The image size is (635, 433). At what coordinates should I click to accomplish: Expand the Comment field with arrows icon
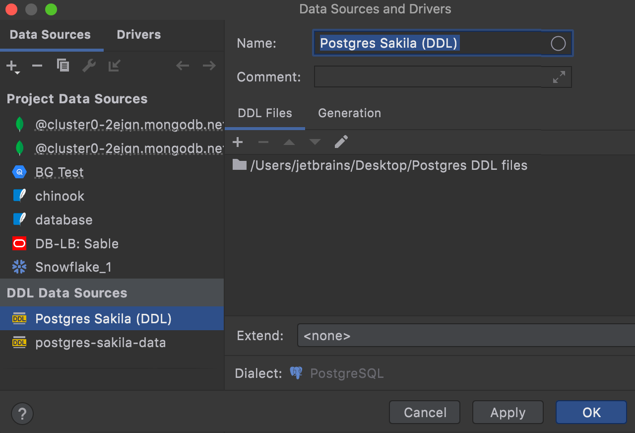559,77
